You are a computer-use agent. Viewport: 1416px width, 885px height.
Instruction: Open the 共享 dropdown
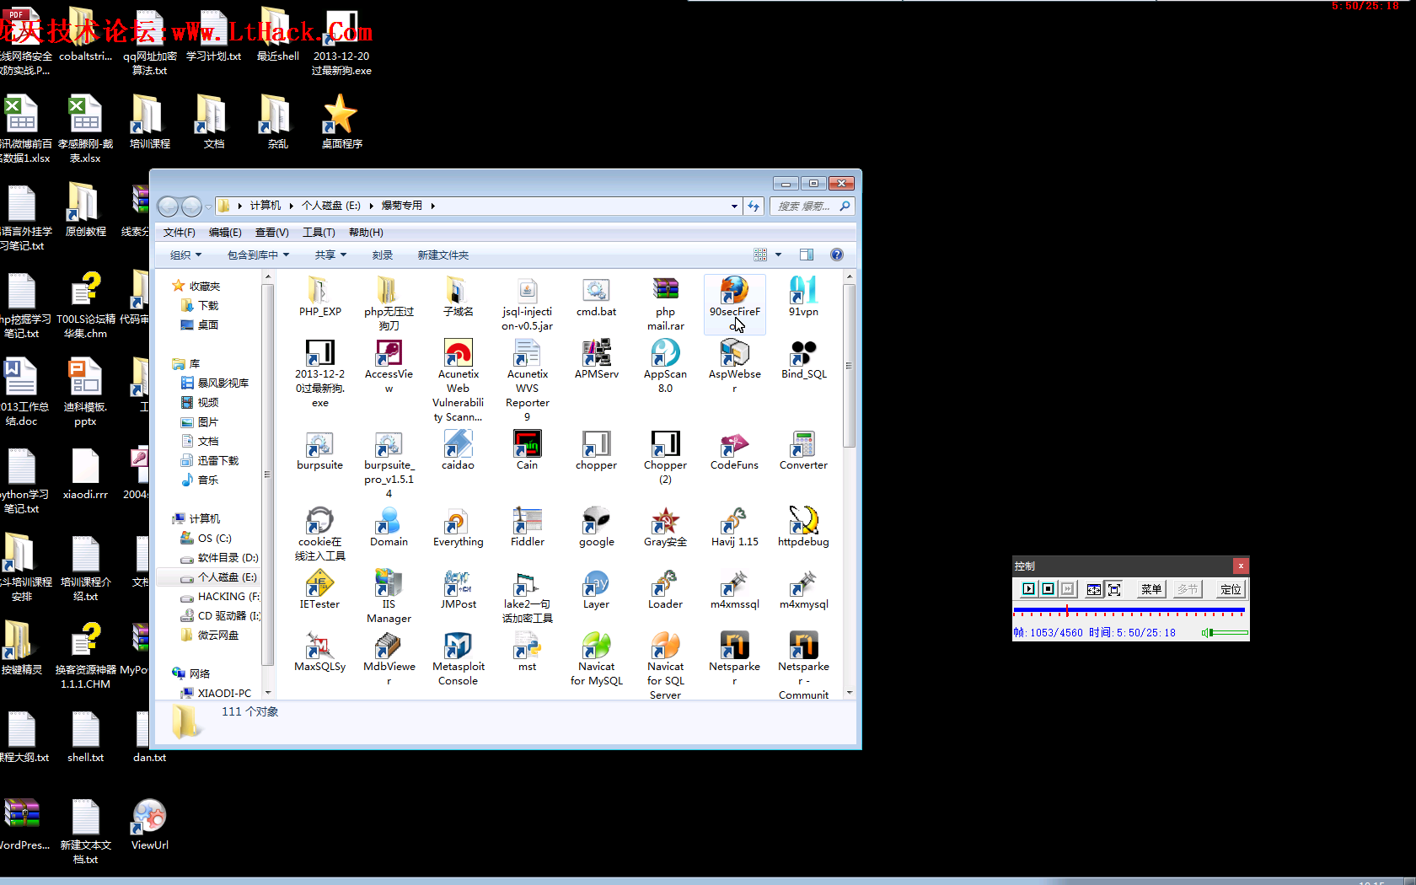coord(330,255)
